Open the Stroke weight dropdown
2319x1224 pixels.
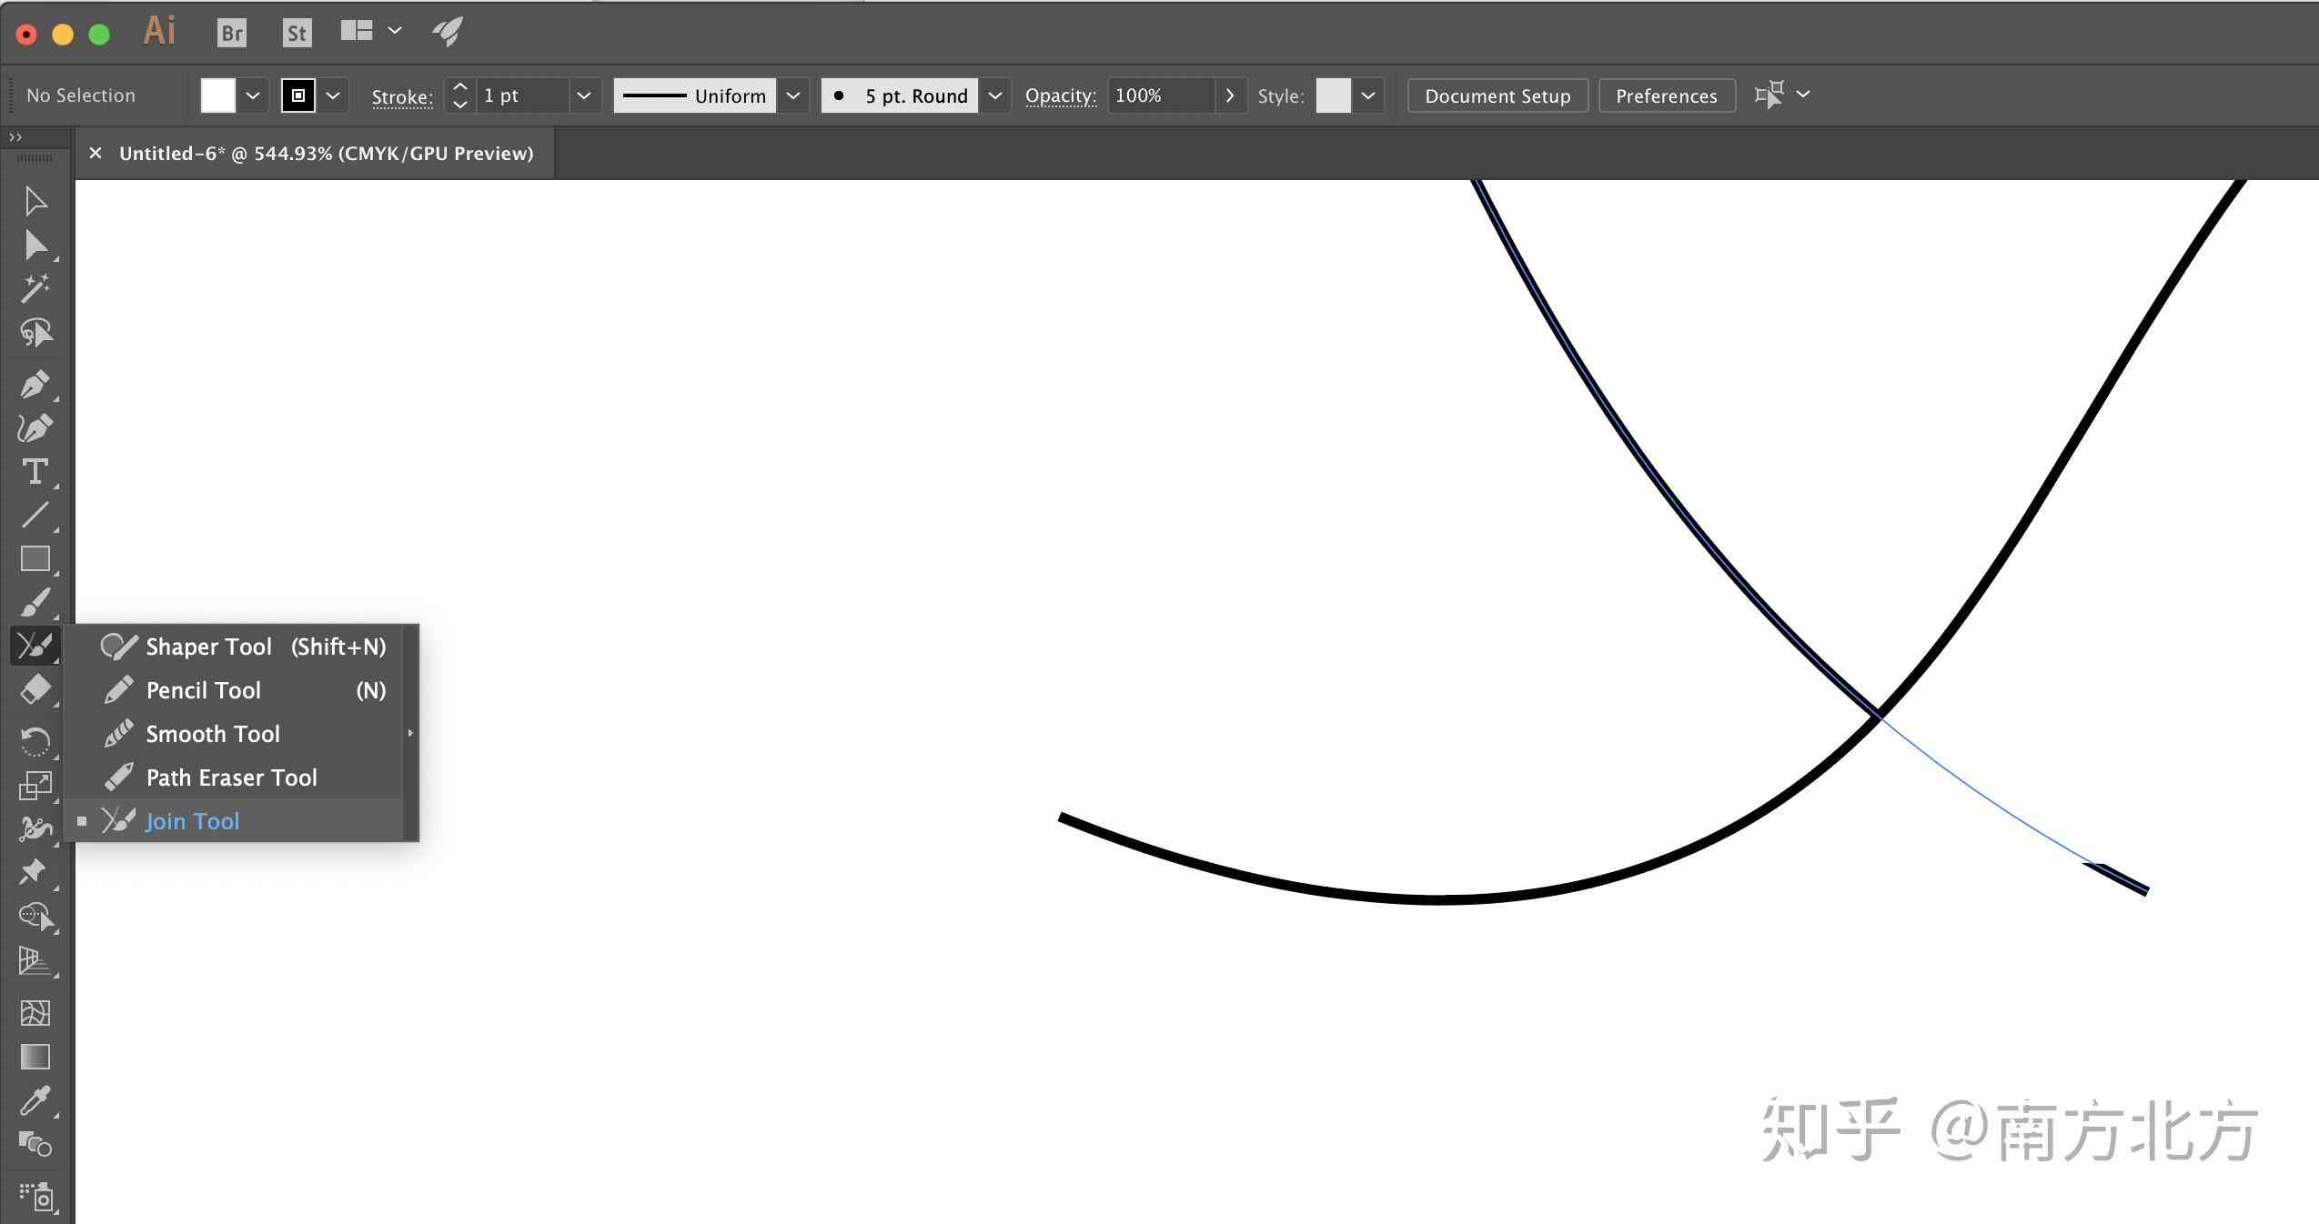(x=581, y=95)
